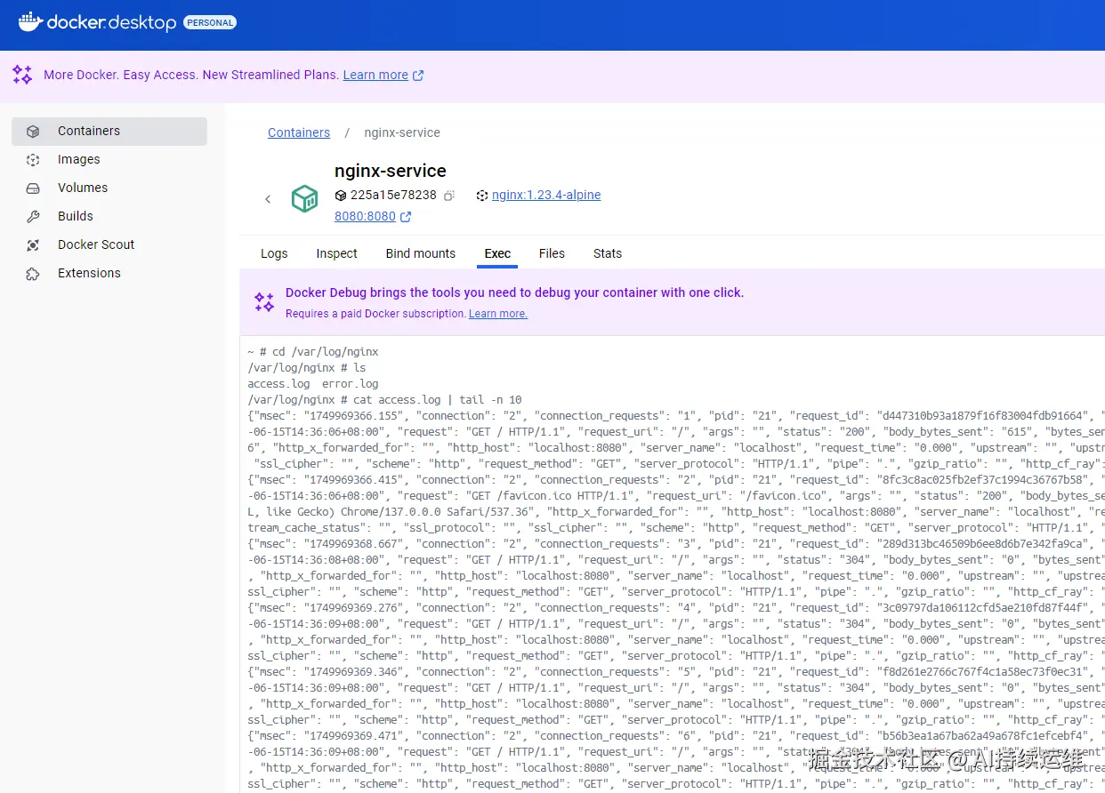Screen dimensions: 1105x793
Task: Switch to the Files tab
Action: click(552, 253)
